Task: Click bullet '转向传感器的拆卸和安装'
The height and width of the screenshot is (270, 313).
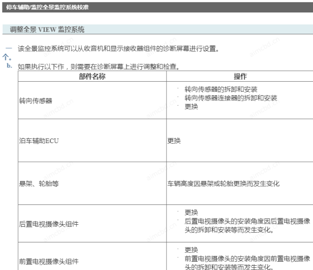Action: 221,89
